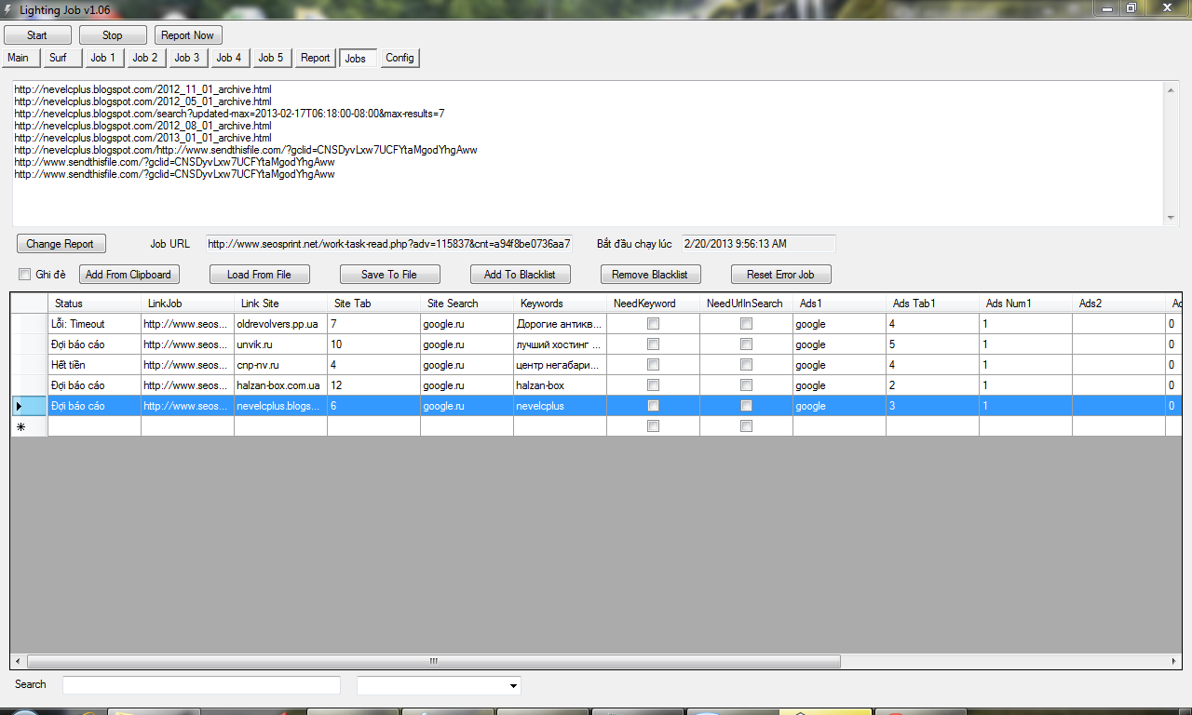The image size is (1192, 715).
Task: Open the dropdown next to the Search box
Action: (x=513, y=686)
